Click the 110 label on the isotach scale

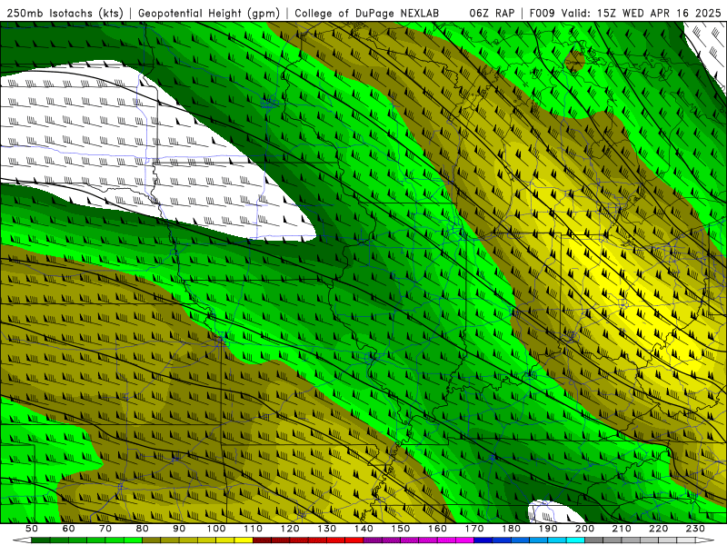(254, 529)
